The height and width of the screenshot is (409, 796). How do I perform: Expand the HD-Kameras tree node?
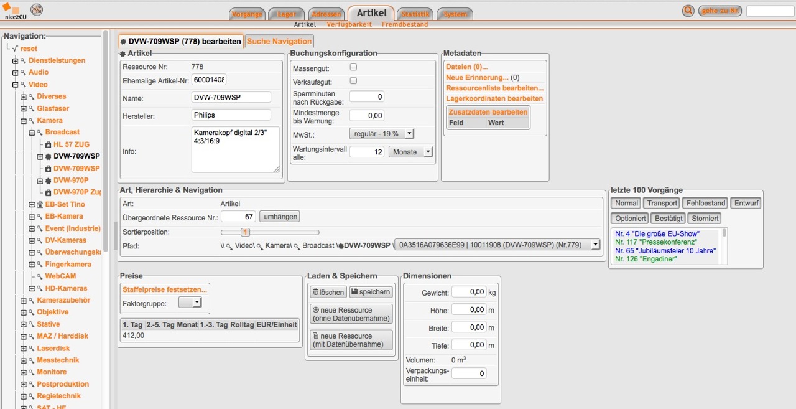tap(32, 288)
